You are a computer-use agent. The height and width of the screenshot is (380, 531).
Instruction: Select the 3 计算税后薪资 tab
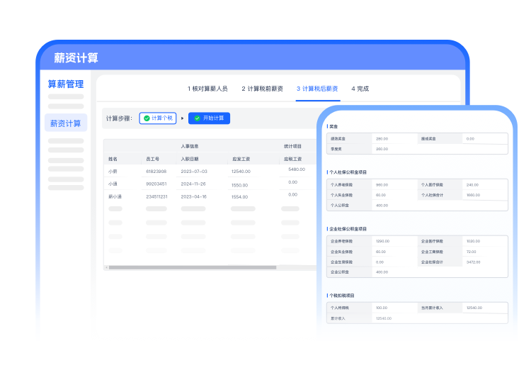tap(317, 89)
